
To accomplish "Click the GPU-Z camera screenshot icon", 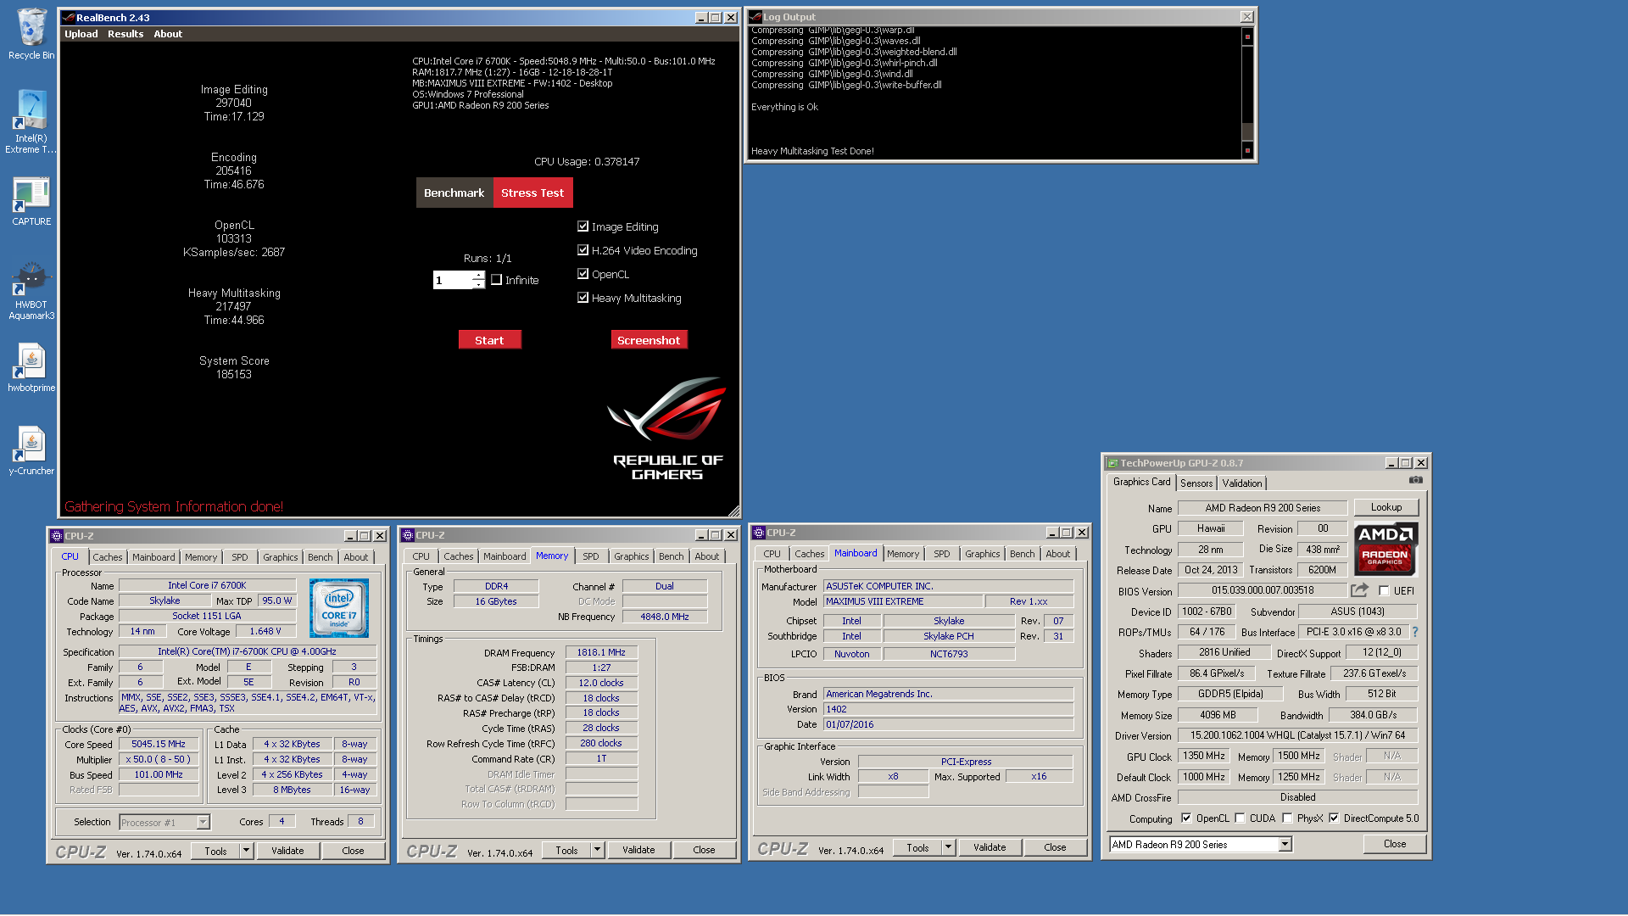I will click(1416, 480).
